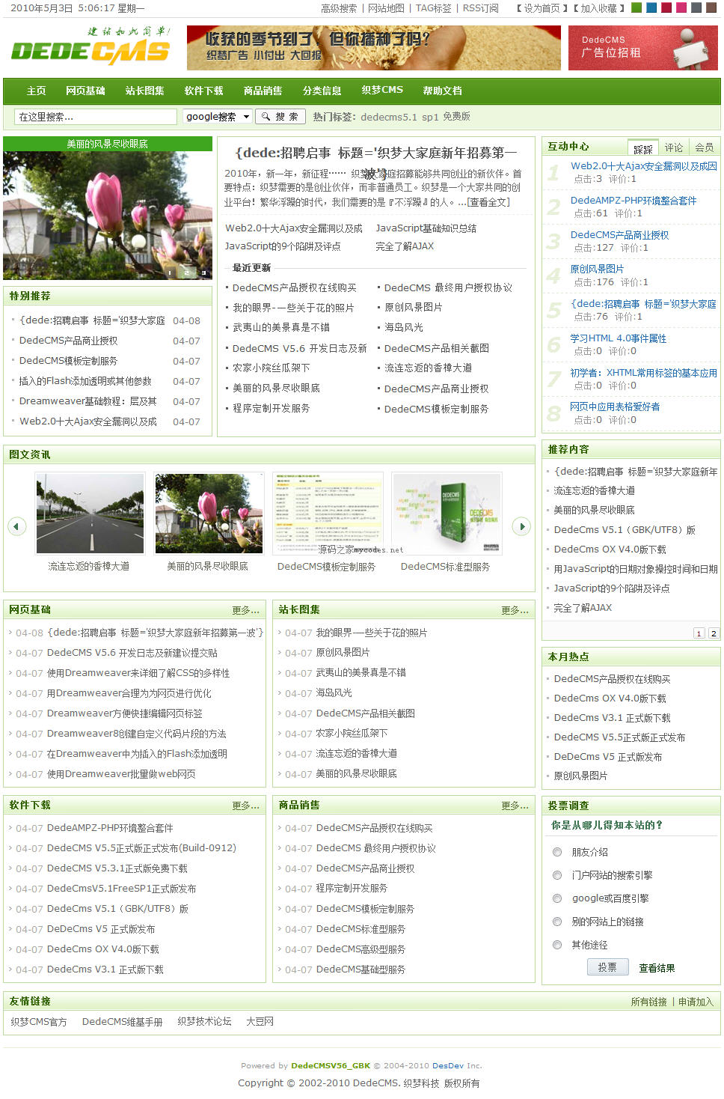Open 主页 in the navigation bar

click(36, 91)
